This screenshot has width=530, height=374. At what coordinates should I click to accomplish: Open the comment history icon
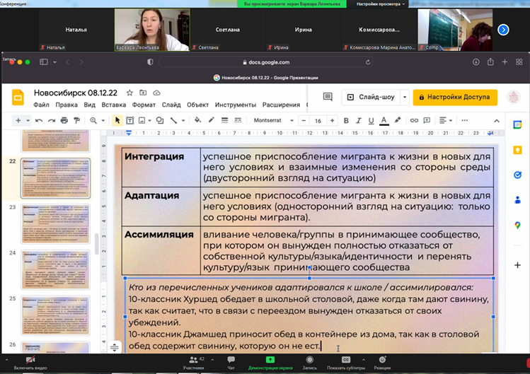(328, 97)
